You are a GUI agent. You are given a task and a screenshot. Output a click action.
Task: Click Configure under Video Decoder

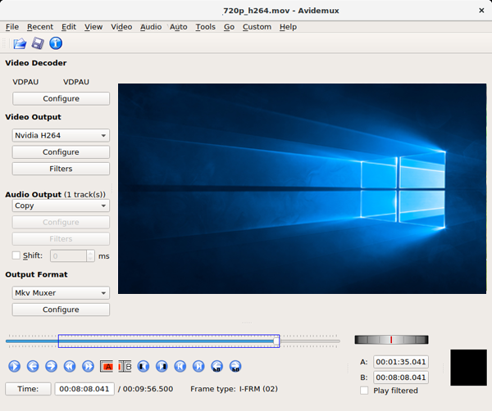[x=61, y=99]
